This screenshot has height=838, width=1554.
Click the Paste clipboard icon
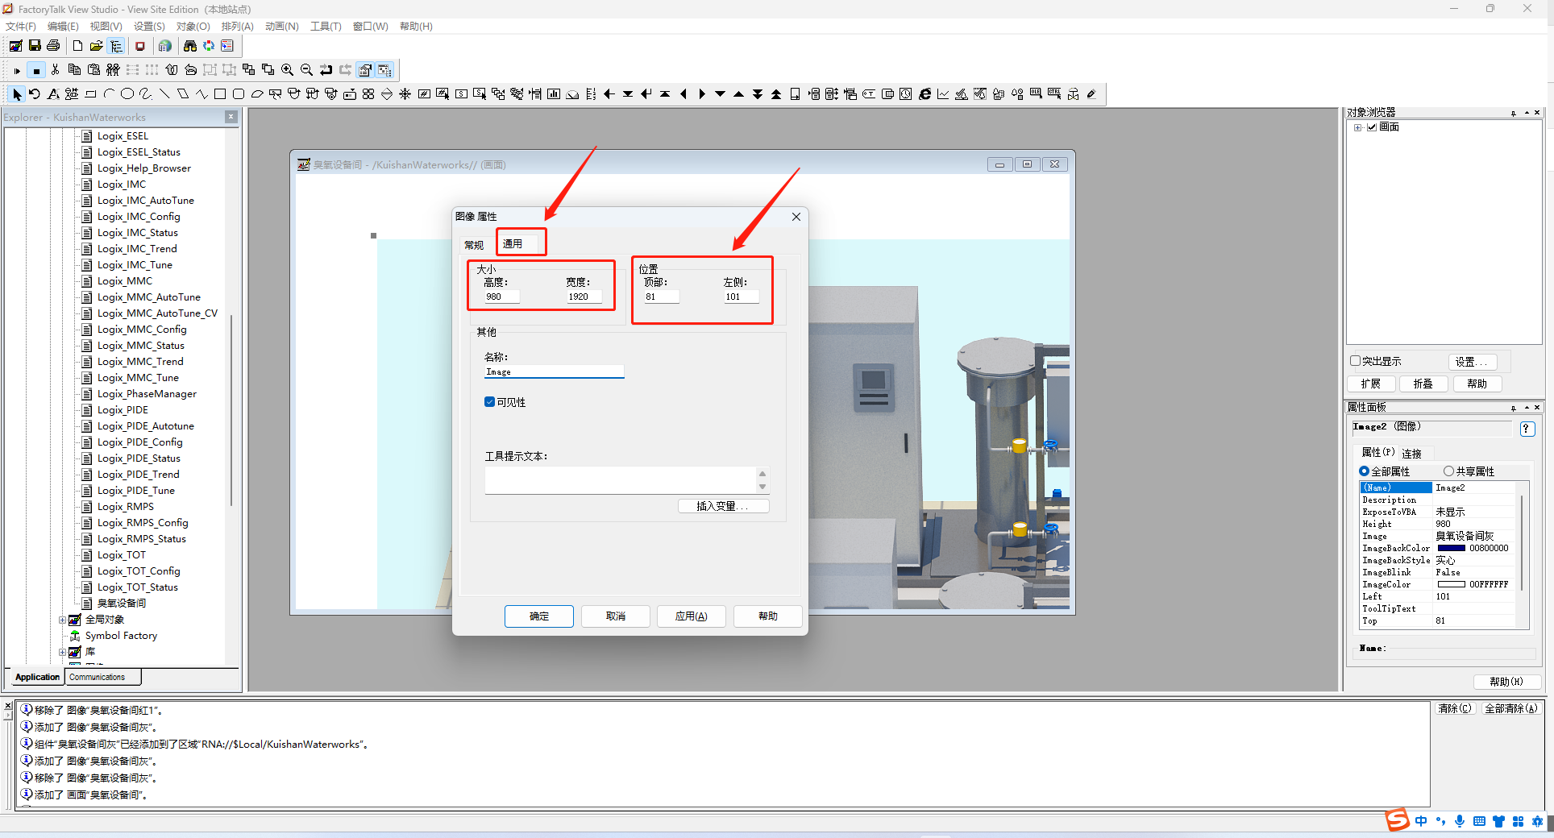click(93, 70)
